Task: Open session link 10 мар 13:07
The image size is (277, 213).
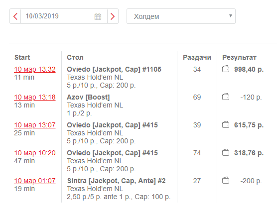Action: click(35, 125)
